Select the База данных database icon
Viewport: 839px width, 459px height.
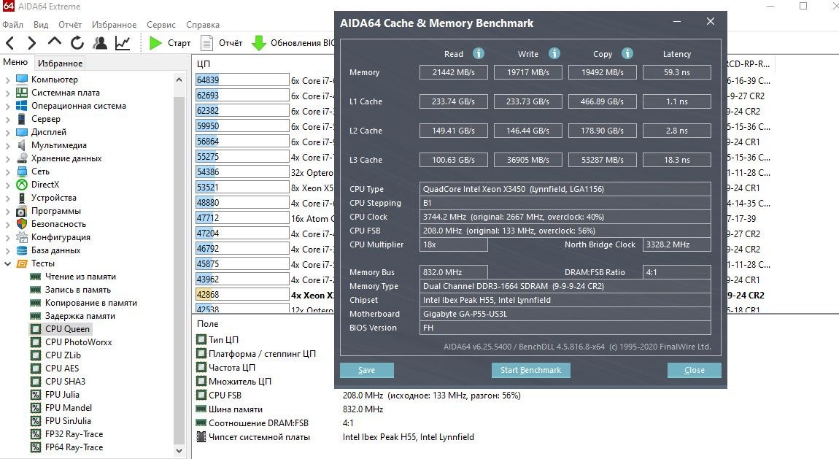22,250
